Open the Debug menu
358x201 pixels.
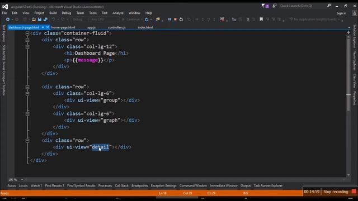click(x=67, y=13)
